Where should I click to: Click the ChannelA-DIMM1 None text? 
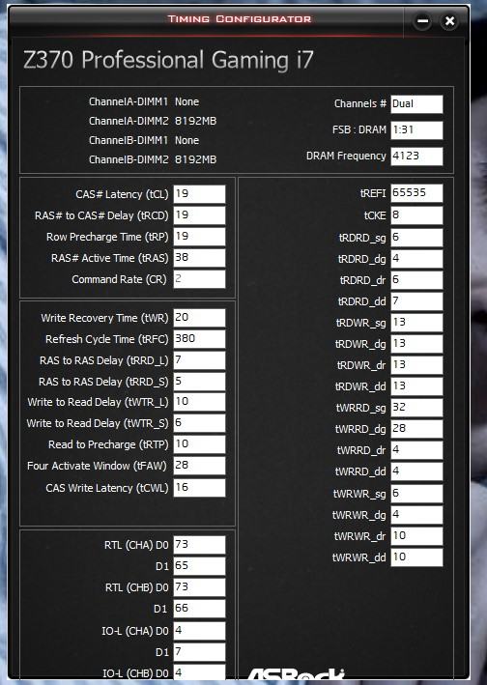(x=144, y=101)
